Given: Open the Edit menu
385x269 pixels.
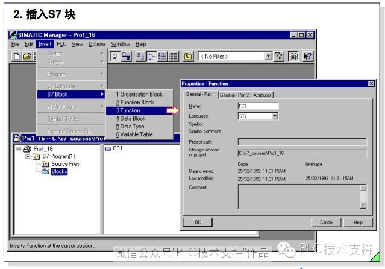Looking at the screenshot, I should click(29, 44).
